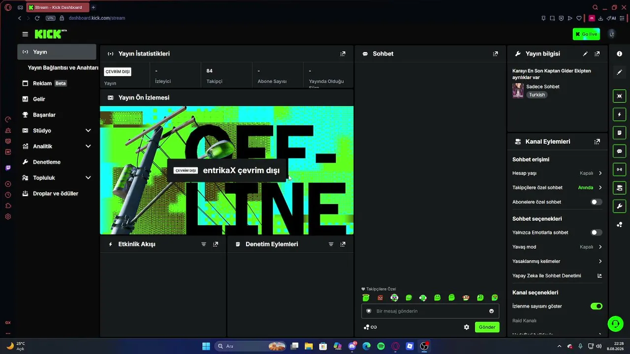Viewport: 630px width, 354px height.
Task: Open the profile avatar at top right
Action: (x=611, y=34)
